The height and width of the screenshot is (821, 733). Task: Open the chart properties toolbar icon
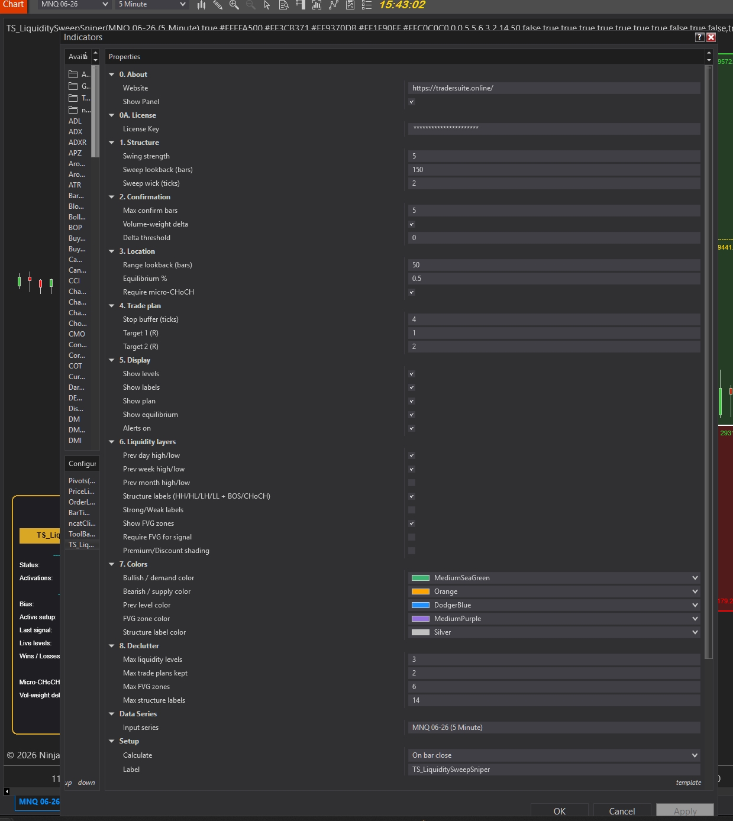tap(350, 5)
